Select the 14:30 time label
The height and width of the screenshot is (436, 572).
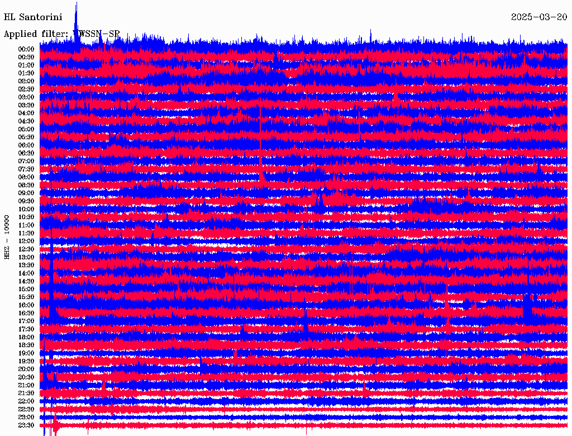coord(26,282)
